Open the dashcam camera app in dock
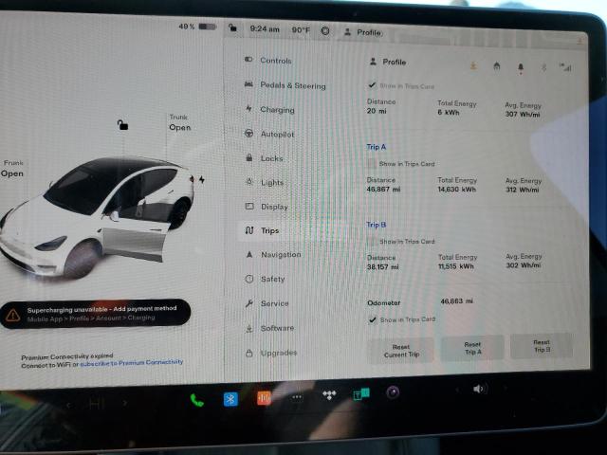607x455 pixels. tap(393, 392)
